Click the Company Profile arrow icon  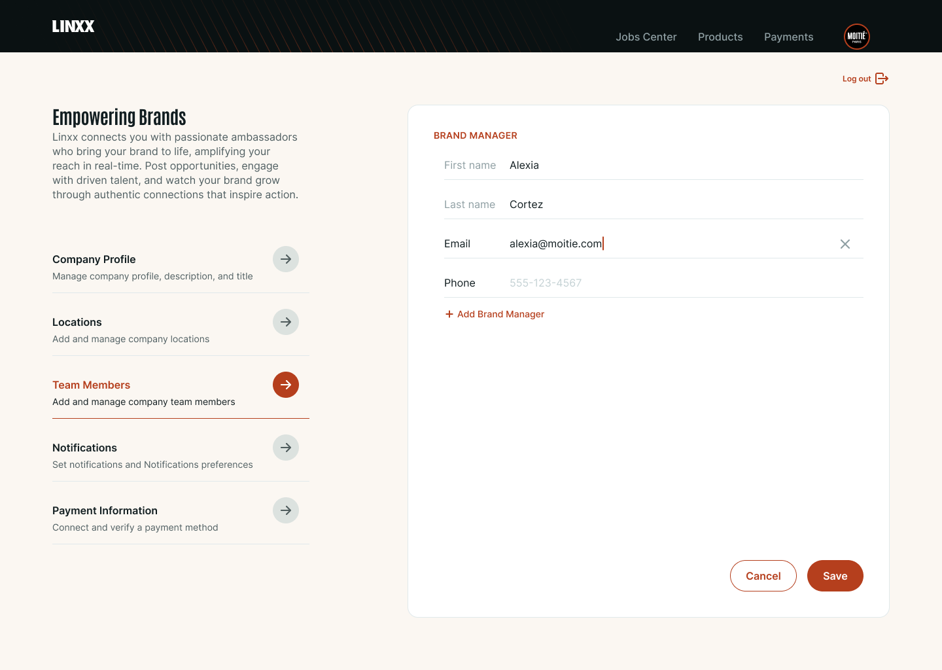coord(286,259)
